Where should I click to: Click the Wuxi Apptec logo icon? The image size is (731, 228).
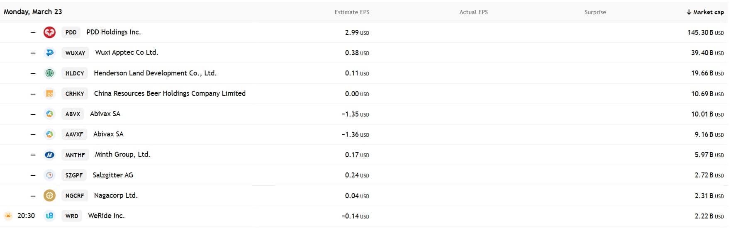tap(49, 53)
